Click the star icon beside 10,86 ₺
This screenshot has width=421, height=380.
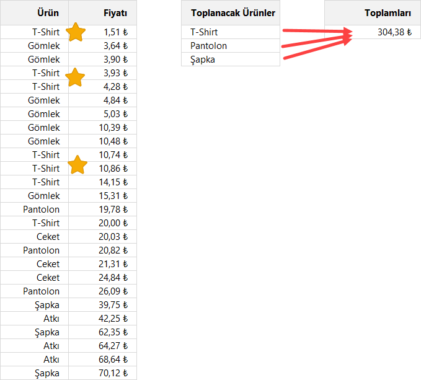78,166
